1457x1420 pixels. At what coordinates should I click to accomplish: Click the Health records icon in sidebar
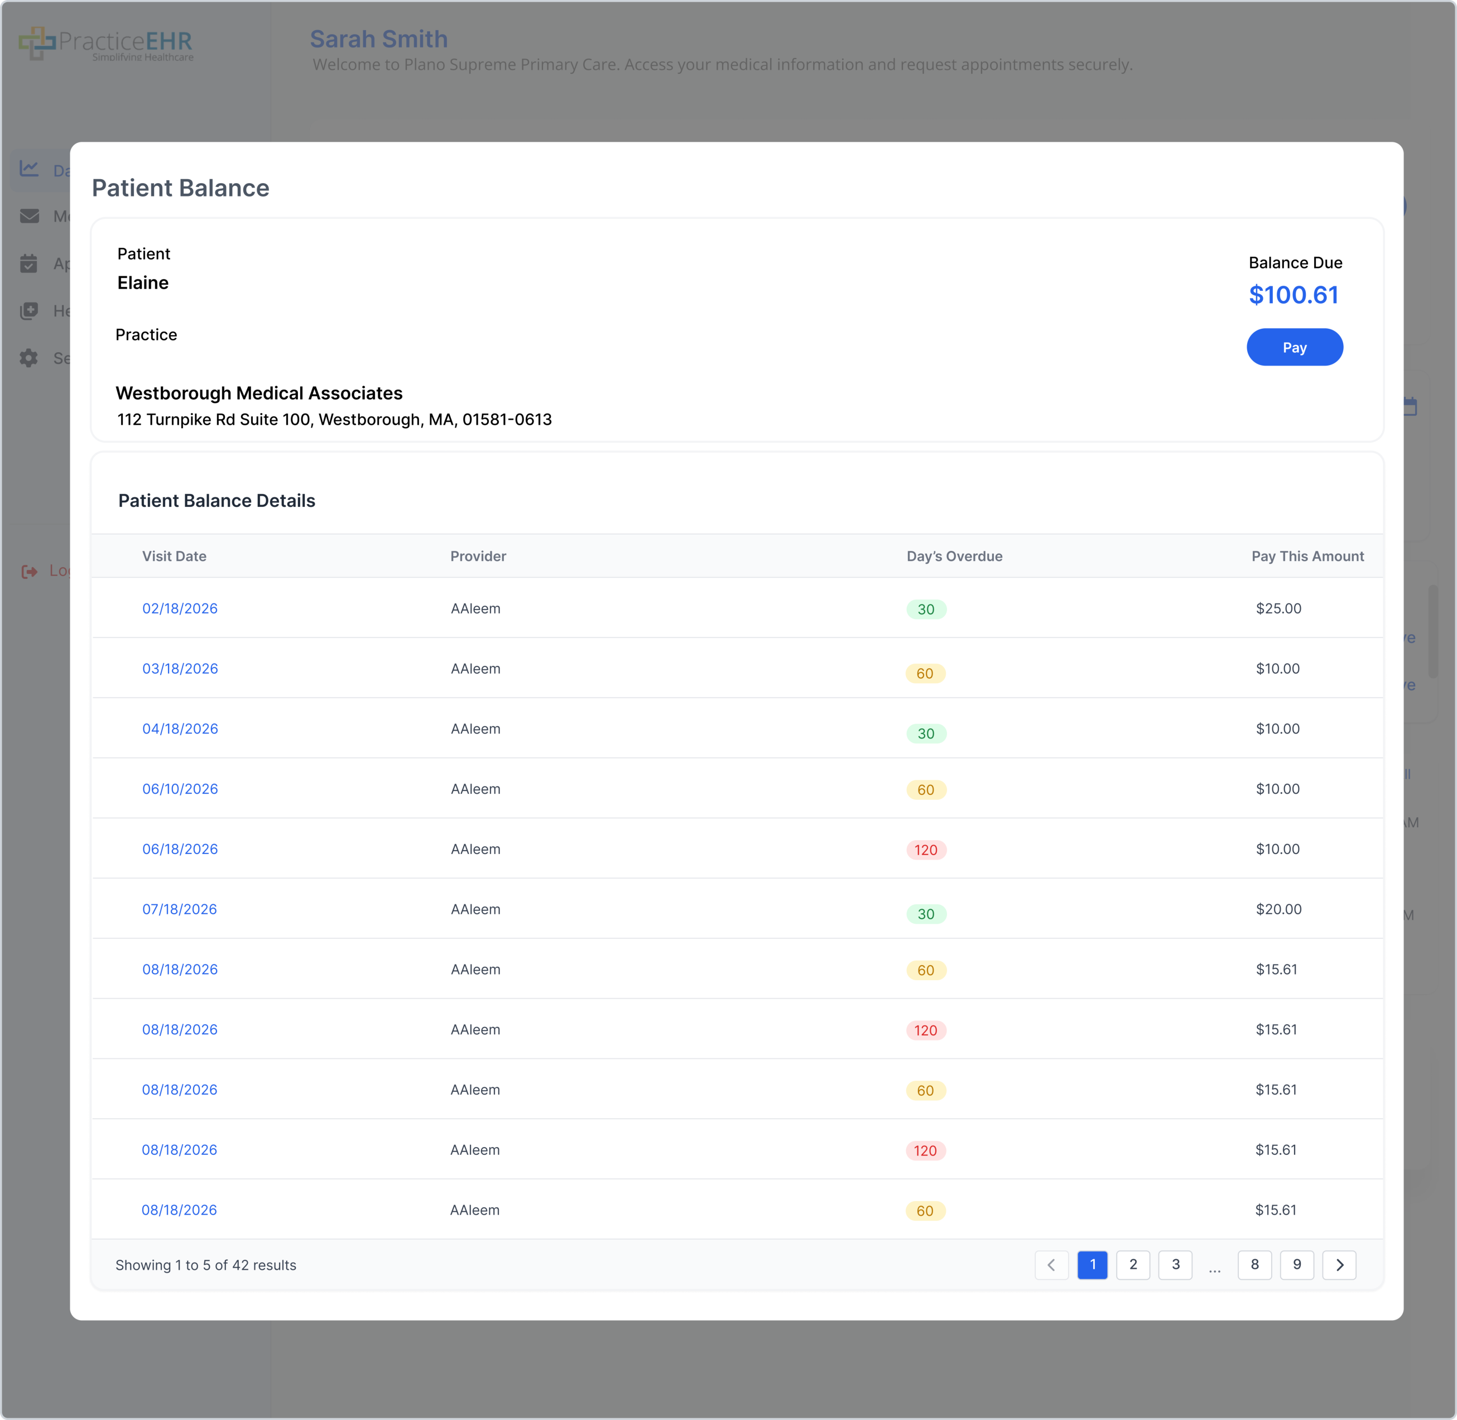[x=29, y=311]
